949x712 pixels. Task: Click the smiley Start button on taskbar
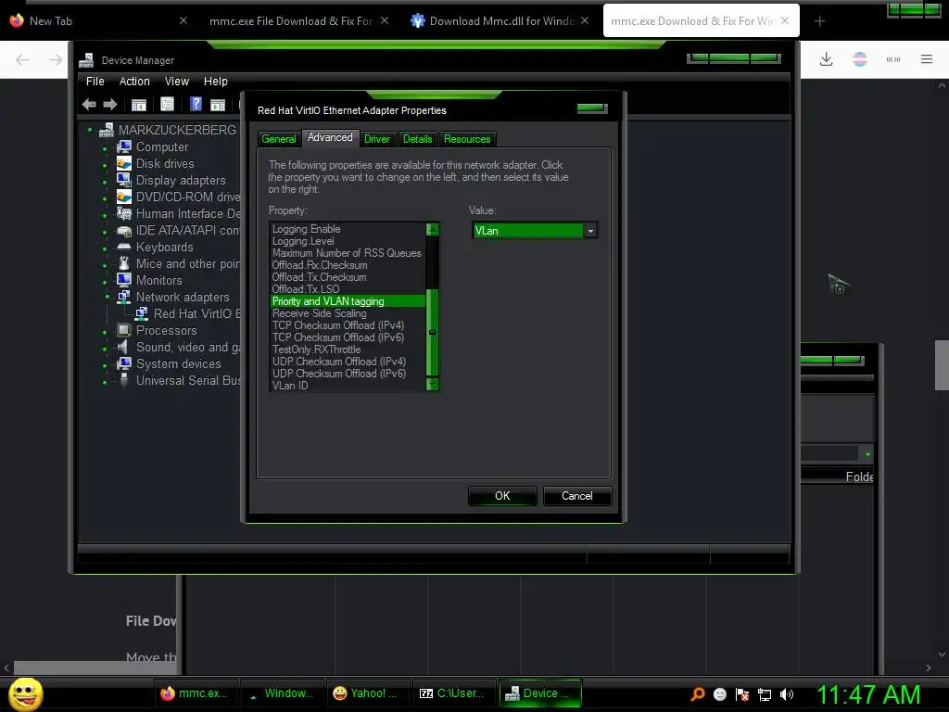click(25, 693)
